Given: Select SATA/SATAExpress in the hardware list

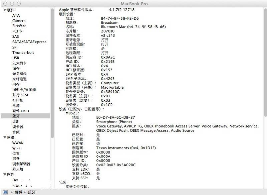Looking at the screenshot, I should (29, 42).
